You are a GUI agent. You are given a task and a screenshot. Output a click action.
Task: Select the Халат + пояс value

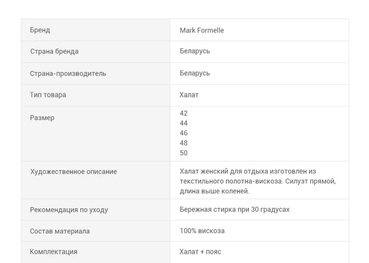tap(200, 252)
